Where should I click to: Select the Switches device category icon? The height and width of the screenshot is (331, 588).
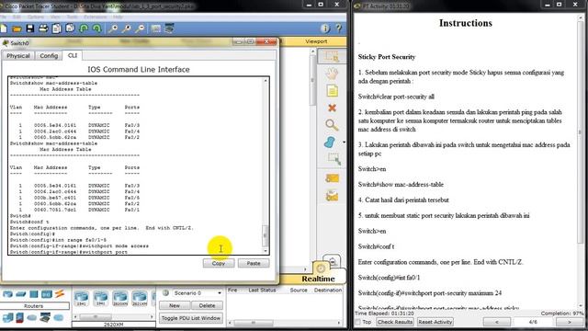pos(21,294)
